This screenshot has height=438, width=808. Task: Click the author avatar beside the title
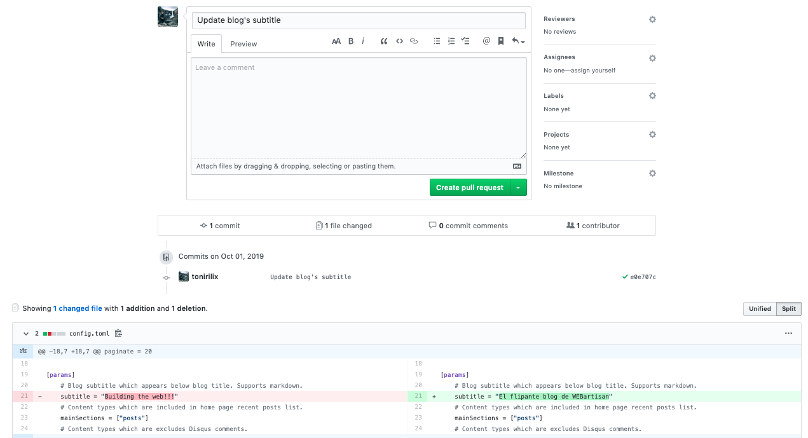pos(168,17)
